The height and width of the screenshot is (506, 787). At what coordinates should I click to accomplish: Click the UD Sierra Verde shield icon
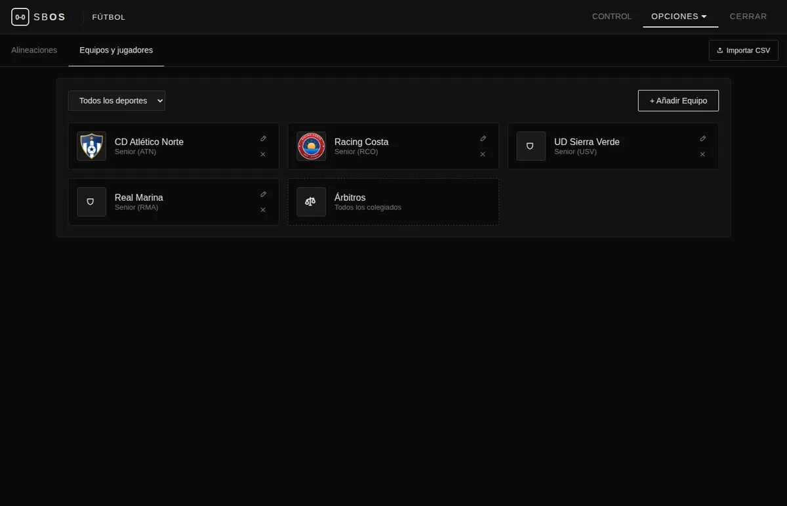point(531,146)
